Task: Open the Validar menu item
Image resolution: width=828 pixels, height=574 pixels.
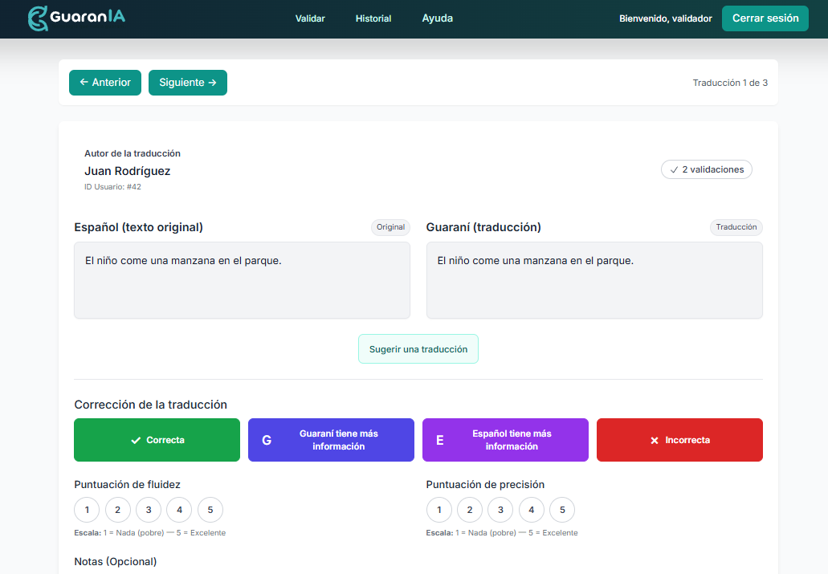Action: pyautogui.click(x=310, y=18)
